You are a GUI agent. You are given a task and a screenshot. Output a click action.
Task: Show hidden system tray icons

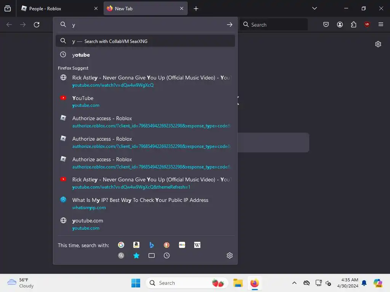(x=294, y=283)
